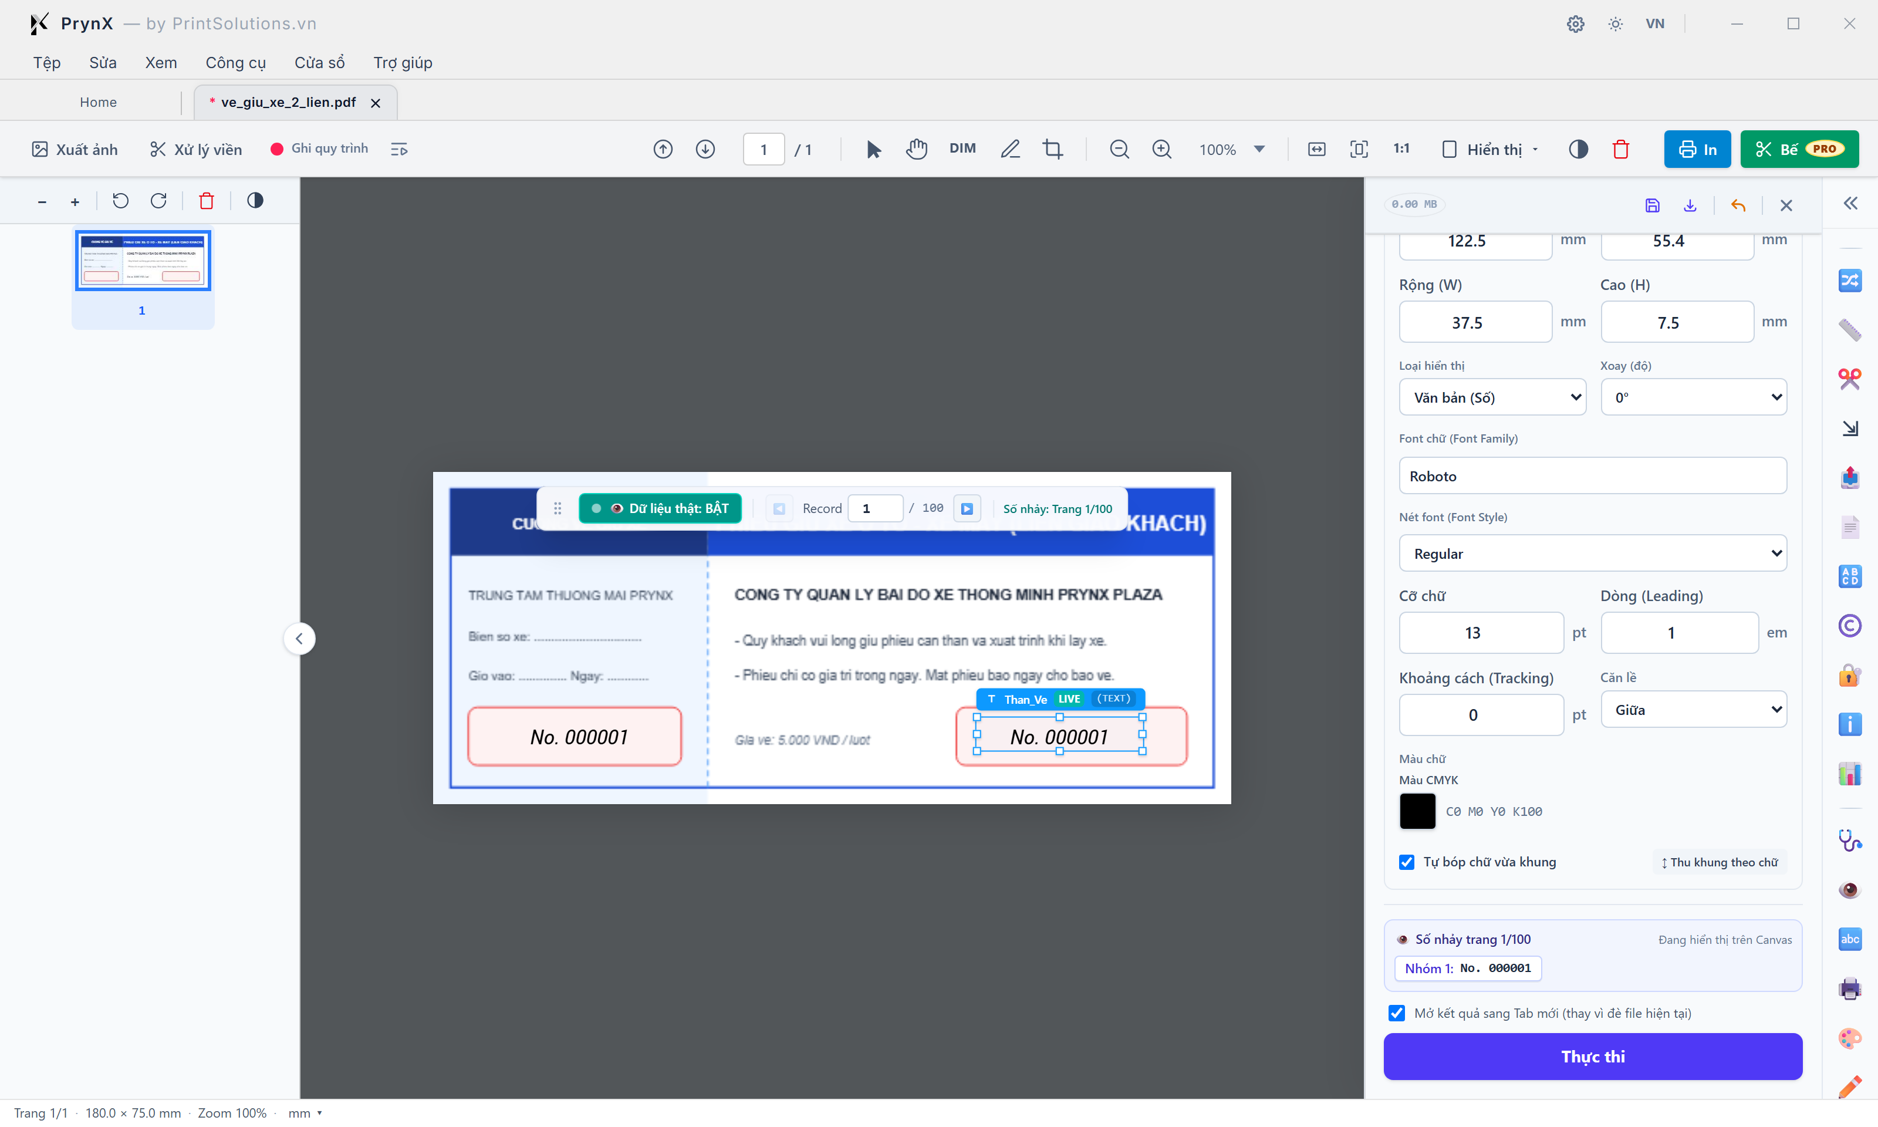1878x1127 pixels.
Task: Open Nét font style dropdown
Action: pos(1593,554)
